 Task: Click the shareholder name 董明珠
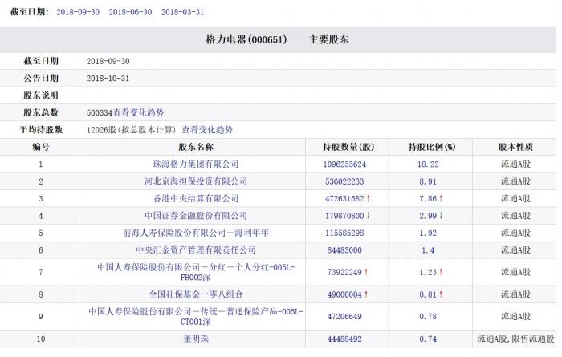(196, 338)
